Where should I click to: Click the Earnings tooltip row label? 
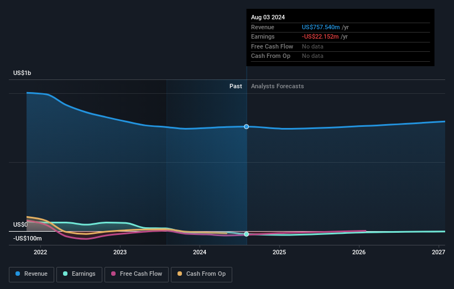[x=263, y=36]
